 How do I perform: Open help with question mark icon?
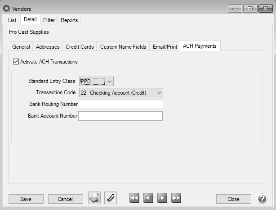coord(262,199)
